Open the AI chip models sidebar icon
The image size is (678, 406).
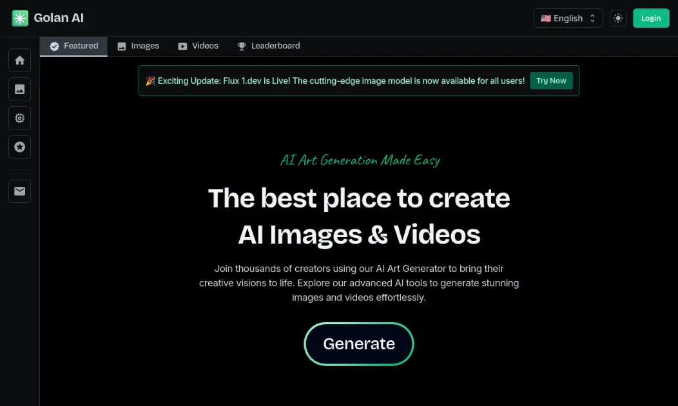(19, 118)
